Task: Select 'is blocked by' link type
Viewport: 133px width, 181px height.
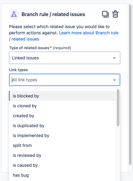Action: (x=62, y=96)
